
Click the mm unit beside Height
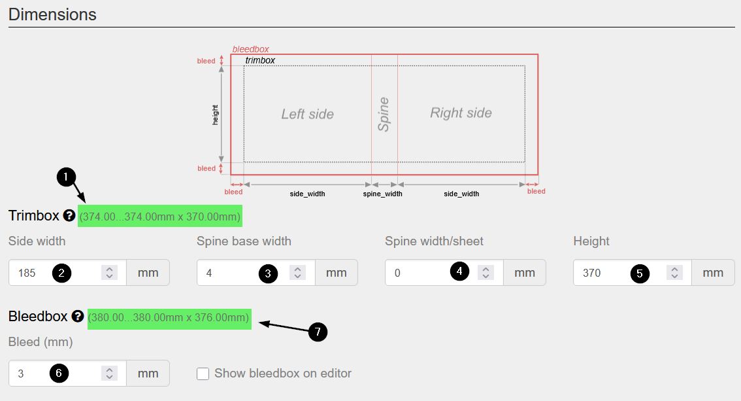coord(713,273)
